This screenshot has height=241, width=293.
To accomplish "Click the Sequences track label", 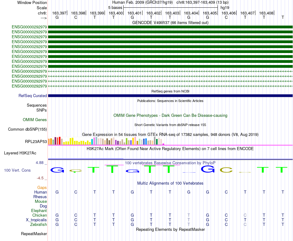I will [x=37, y=105].
